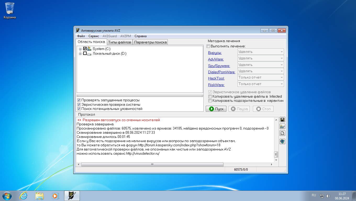Switch to the 'Типы файлов' tab
356x201 pixels.
[x=119, y=42]
